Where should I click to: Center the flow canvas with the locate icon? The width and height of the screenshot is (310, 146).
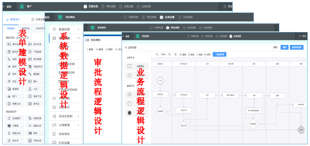[x=175, y=54]
